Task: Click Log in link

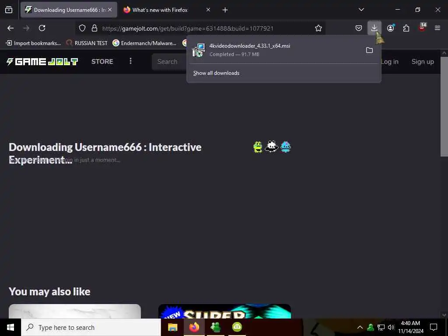Action: tap(390, 62)
